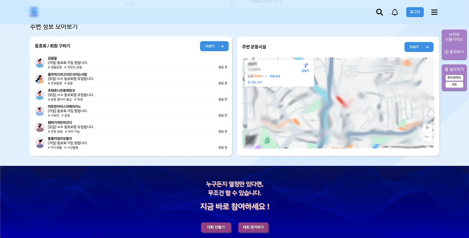469x238 pixels.
Task: Click the '지금 바로 참여하세요 !' banner text
Action: [235, 206]
